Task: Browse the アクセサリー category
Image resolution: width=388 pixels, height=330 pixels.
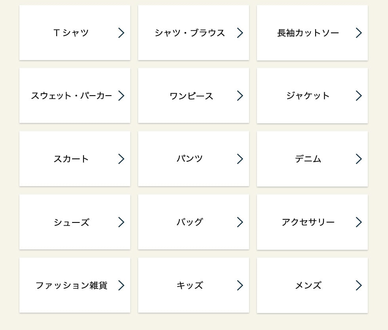Action: coord(308,222)
